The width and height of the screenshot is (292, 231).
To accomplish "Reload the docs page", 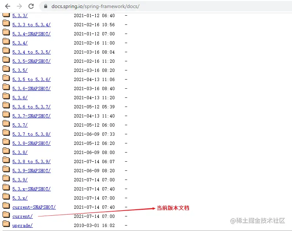I will click(31, 6).
